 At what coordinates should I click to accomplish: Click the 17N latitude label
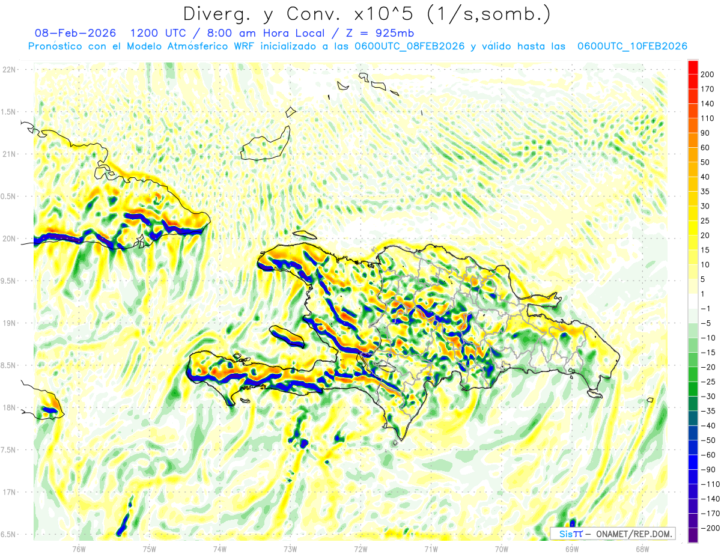[9, 492]
